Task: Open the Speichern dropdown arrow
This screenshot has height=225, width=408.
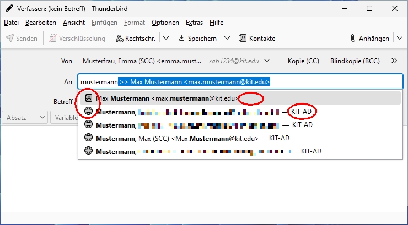Action: (x=227, y=39)
